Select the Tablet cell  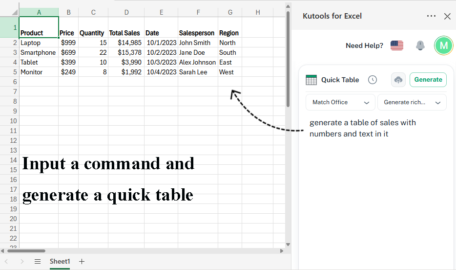pos(39,62)
